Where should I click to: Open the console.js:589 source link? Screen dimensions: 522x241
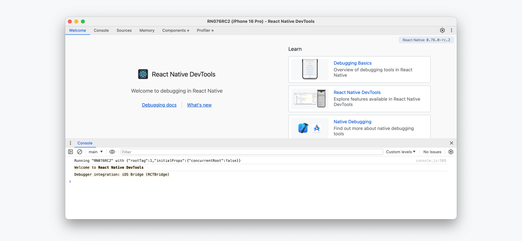point(431,161)
